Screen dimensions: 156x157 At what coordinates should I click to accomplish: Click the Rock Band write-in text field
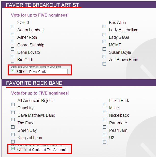[x=48, y=150]
